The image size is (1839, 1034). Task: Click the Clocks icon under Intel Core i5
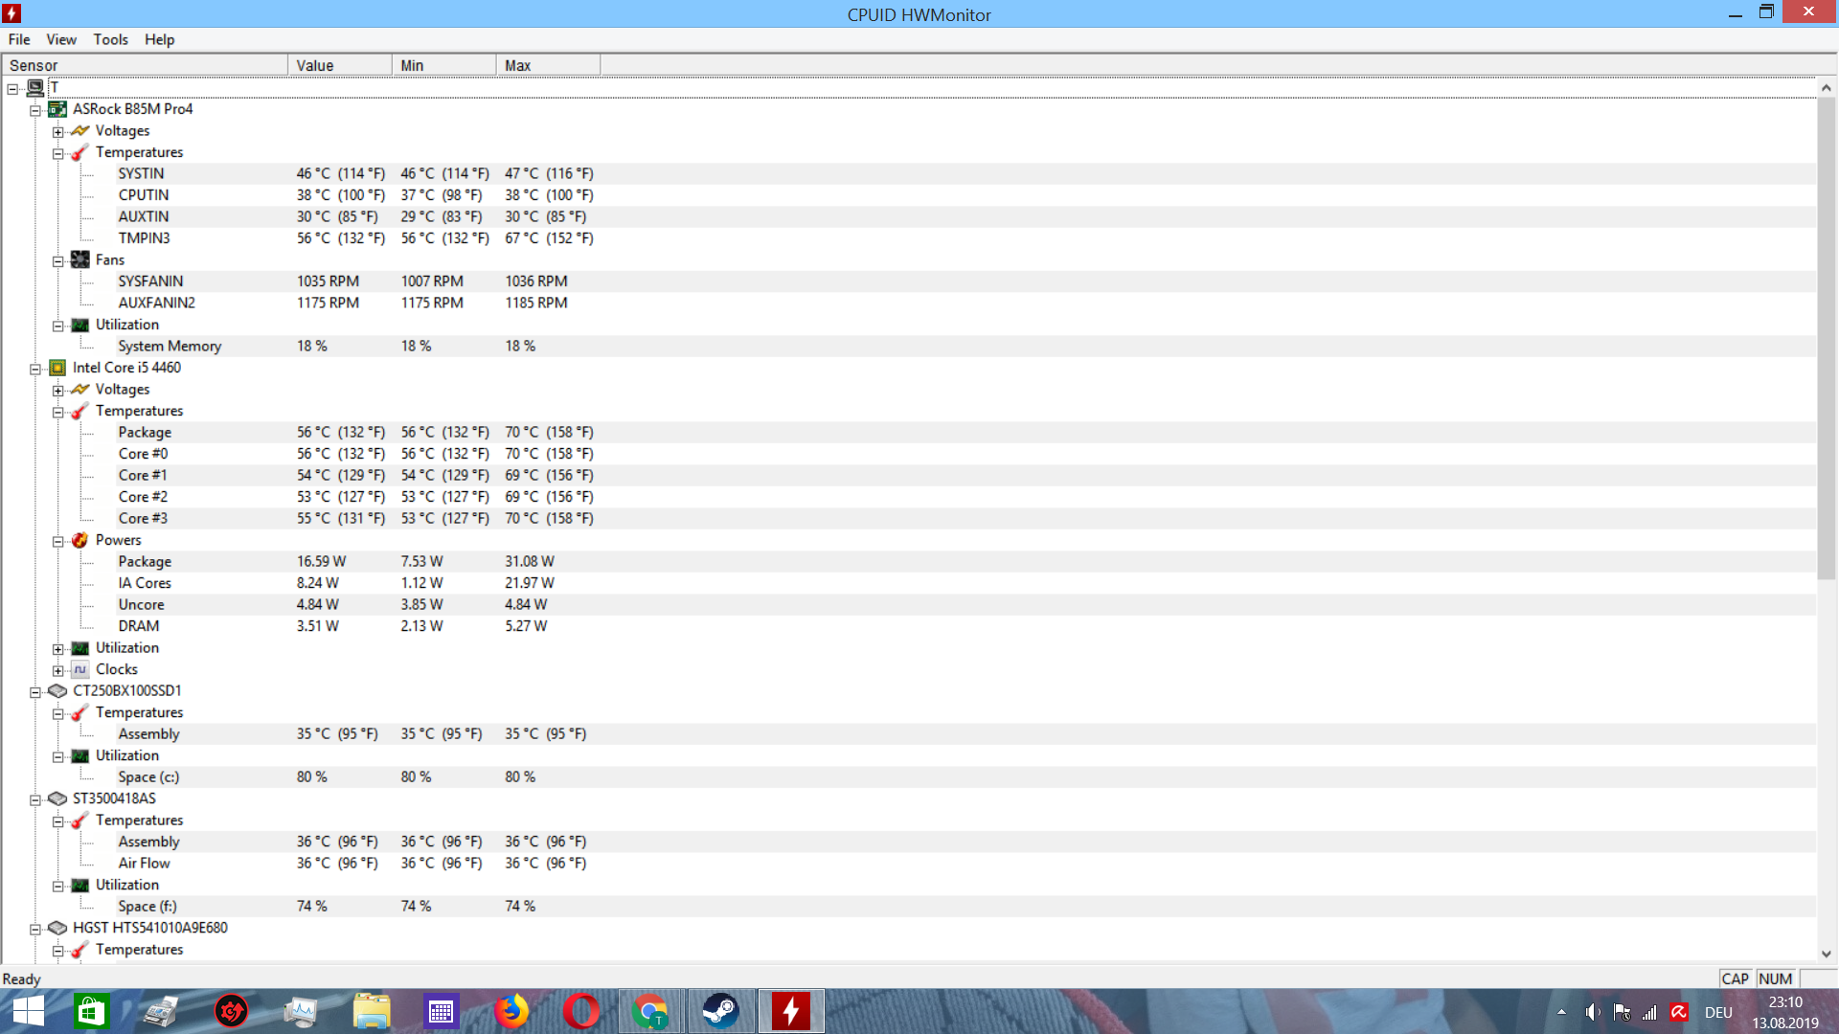80,669
